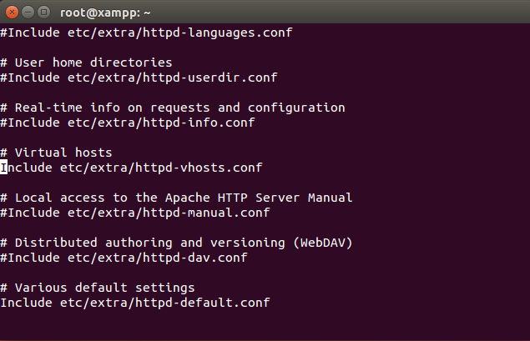
Task: Maximize the terminal window
Action: [43, 12]
